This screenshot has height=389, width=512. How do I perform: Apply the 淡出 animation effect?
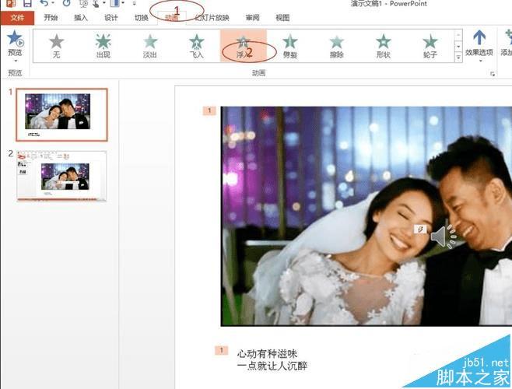click(x=150, y=46)
